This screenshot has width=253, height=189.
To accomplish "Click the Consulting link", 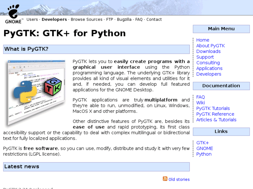I will [x=208, y=63].
